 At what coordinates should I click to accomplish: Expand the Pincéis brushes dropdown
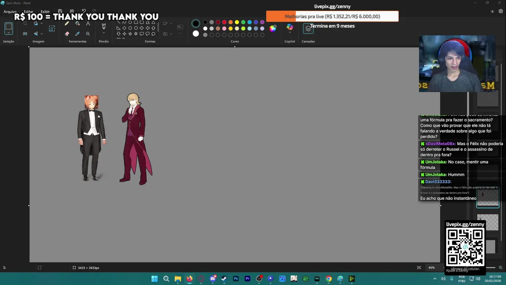pyautogui.click(x=104, y=32)
